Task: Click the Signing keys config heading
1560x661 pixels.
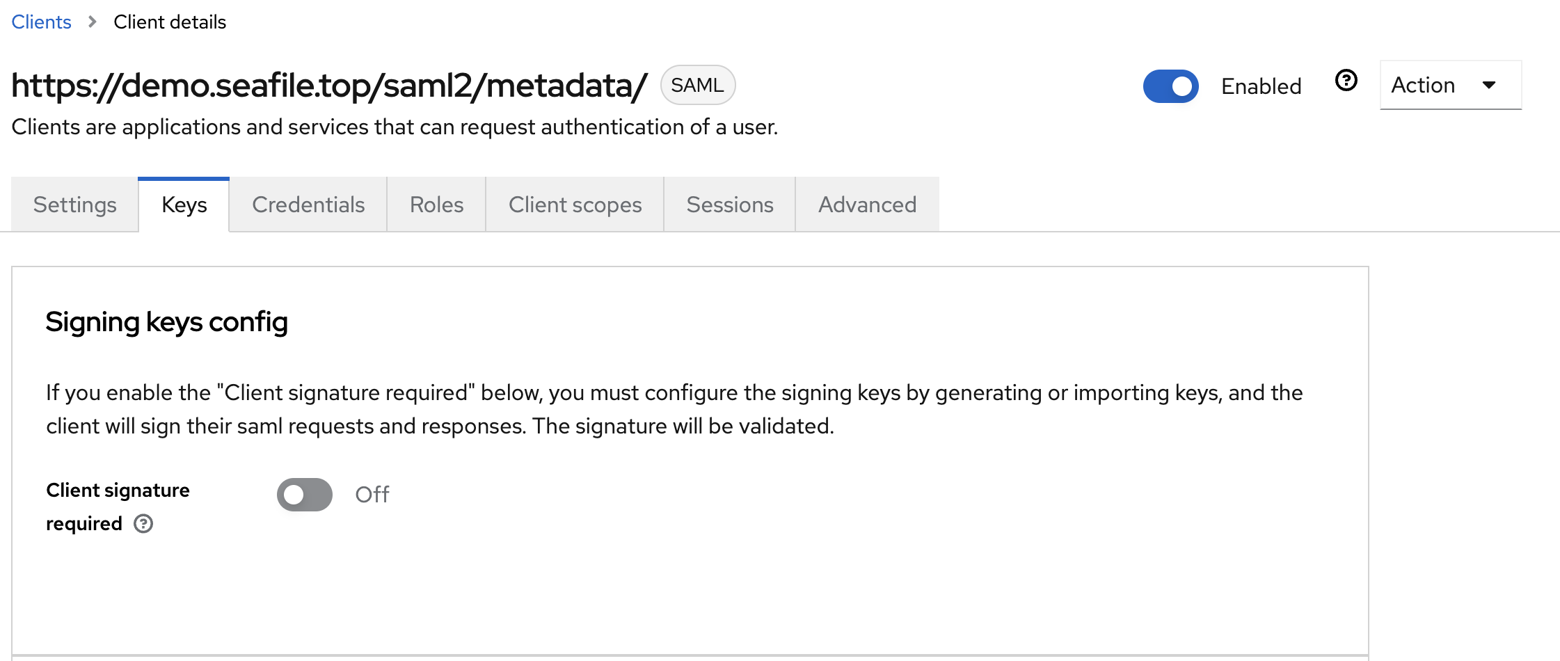Action: (x=167, y=322)
